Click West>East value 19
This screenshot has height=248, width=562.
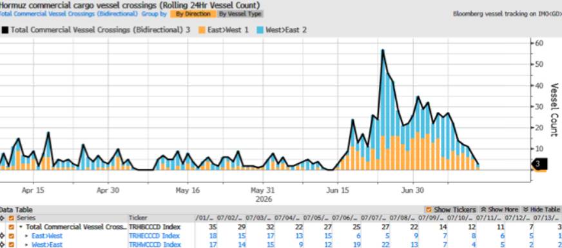pyautogui.click(x=356, y=245)
